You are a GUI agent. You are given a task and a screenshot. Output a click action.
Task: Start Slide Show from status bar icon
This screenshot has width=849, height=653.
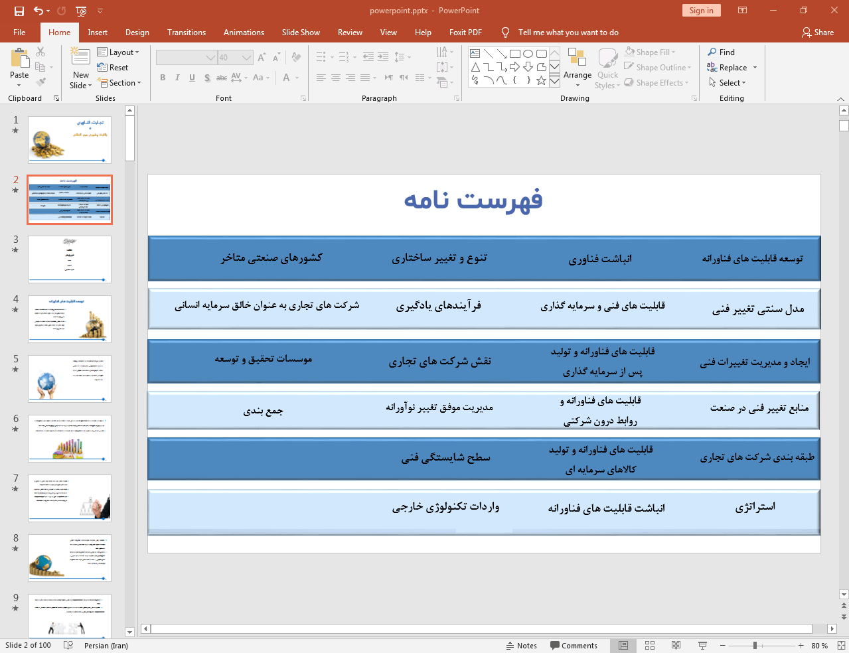pyautogui.click(x=702, y=646)
